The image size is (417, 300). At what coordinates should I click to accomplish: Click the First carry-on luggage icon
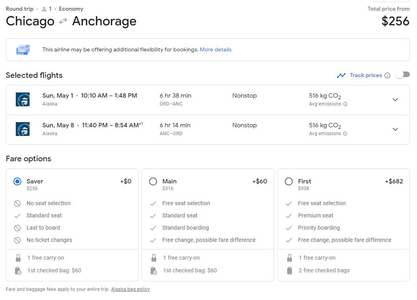(289, 258)
